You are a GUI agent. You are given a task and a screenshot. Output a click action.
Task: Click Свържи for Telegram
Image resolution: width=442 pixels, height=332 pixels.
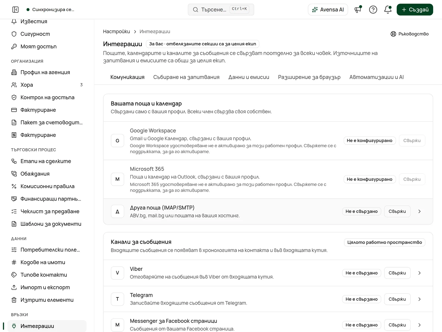[x=397, y=299]
